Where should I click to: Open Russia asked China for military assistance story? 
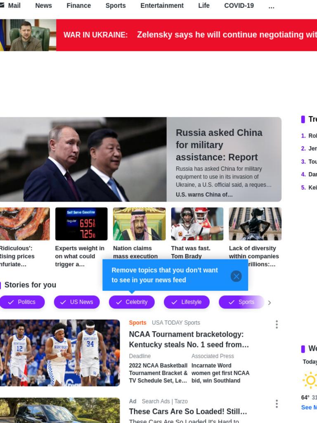click(219, 145)
